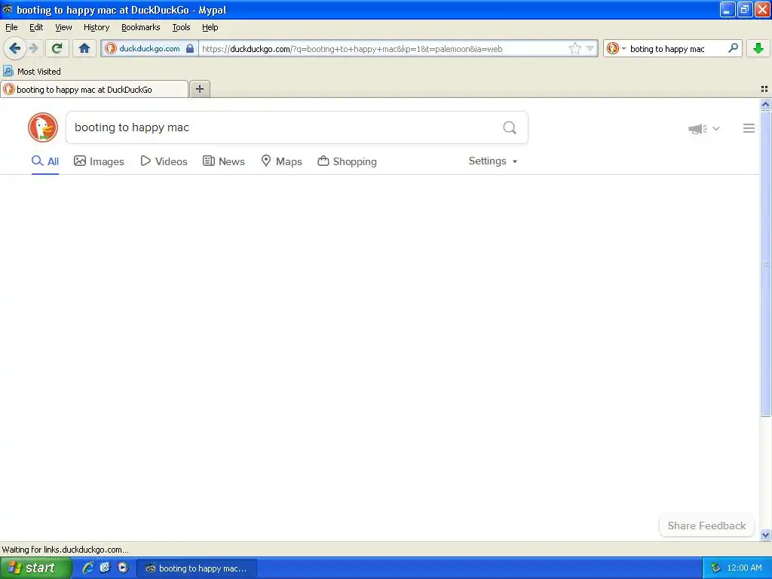Open the Edit menu
Screen dimensions: 772x579
[x=36, y=27]
